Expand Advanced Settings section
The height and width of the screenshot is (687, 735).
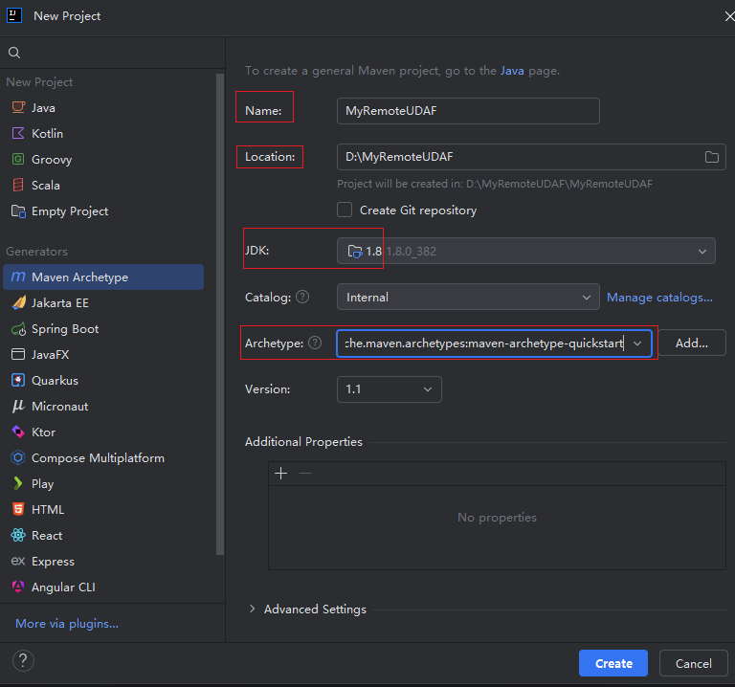pyautogui.click(x=253, y=609)
